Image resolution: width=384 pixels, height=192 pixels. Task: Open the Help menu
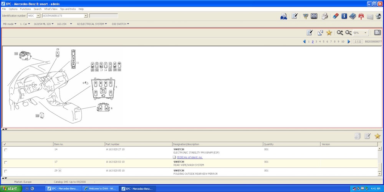tap(81, 9)
